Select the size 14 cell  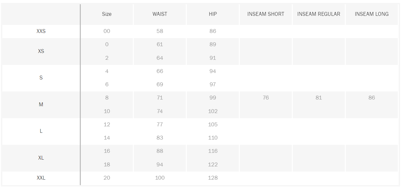tap(107, 138)
